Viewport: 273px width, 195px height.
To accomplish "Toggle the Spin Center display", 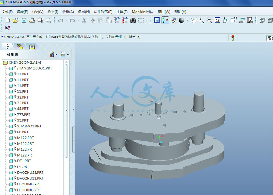I will 165,20.
